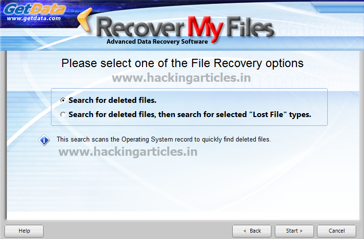Click the yellow boomerang logo icon
Image resolution: width=364 pixels, height=239 pixels.
click(x=85, y=20)
